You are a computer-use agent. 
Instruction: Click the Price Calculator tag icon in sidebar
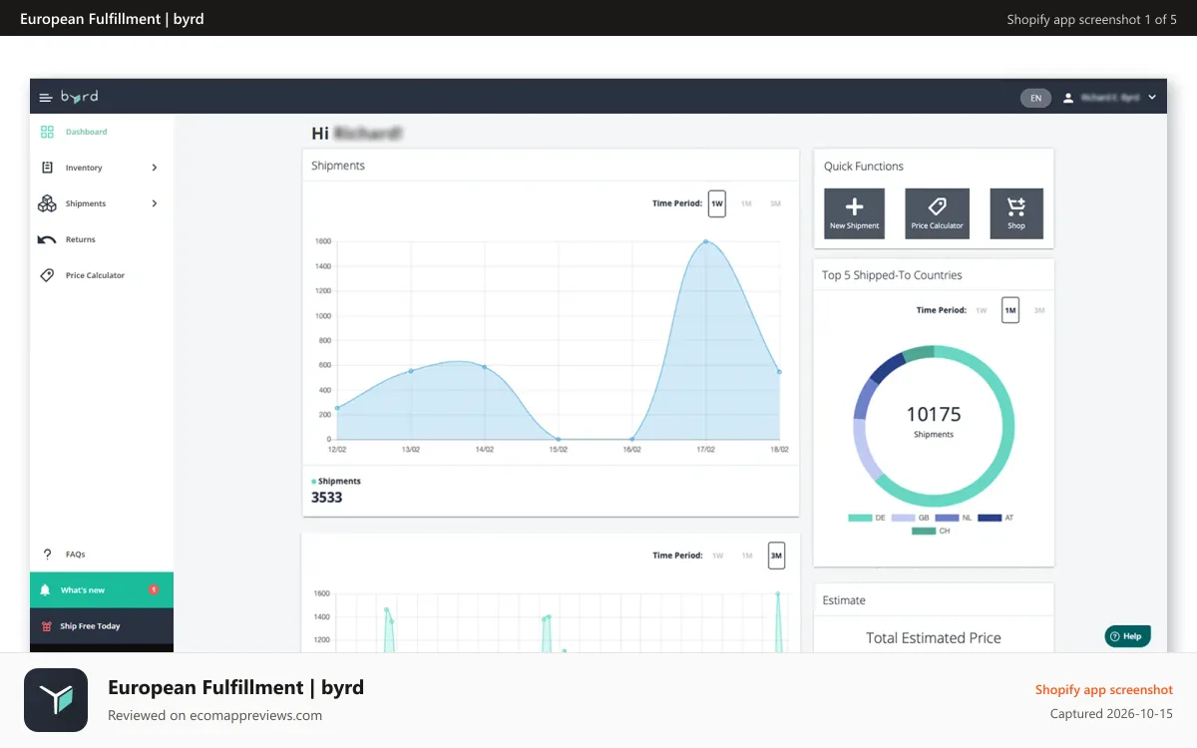pos(47,275)
